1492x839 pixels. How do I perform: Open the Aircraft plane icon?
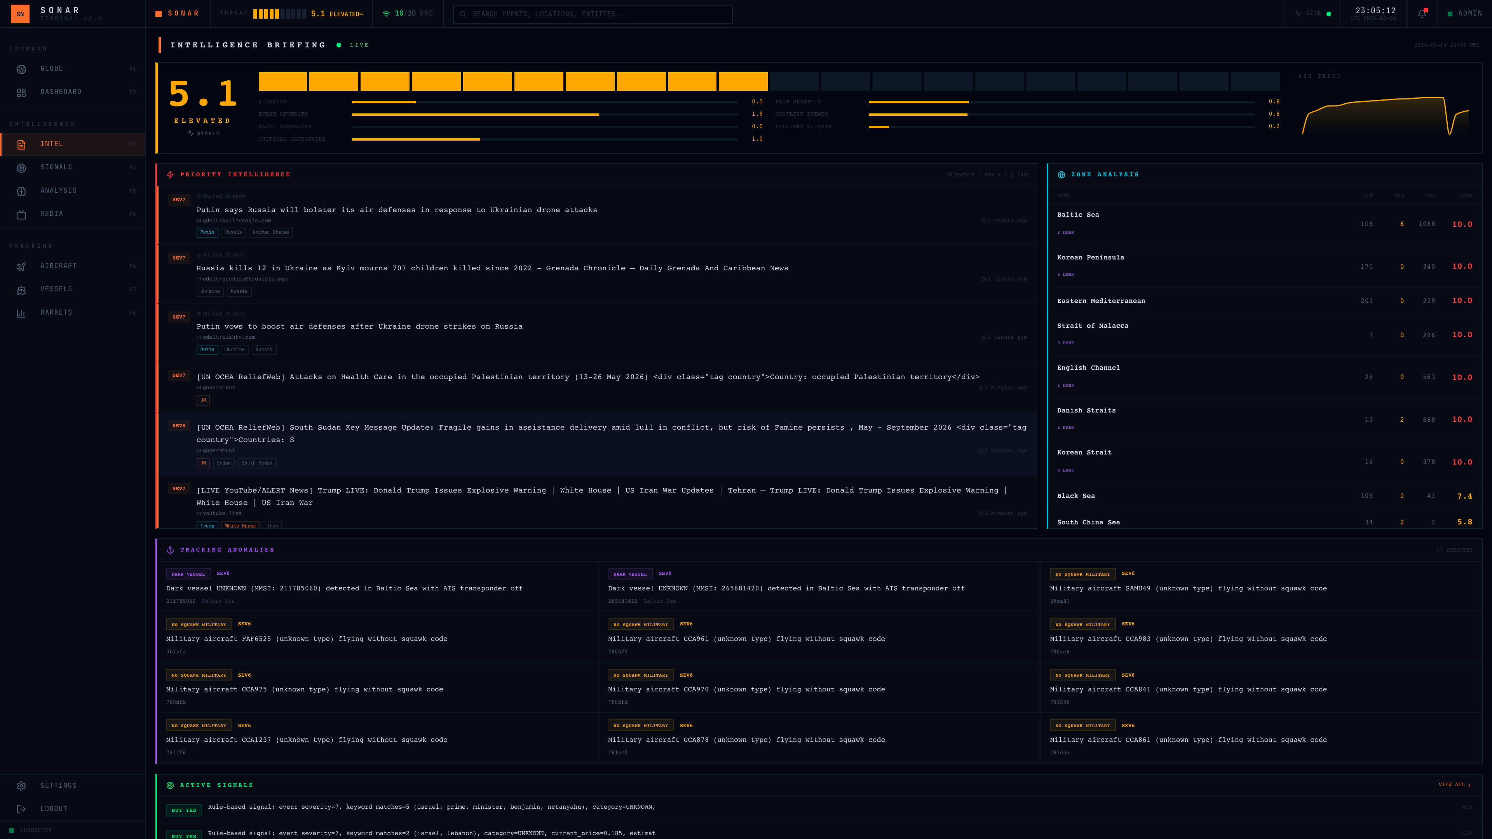click(x=21, y=266)
